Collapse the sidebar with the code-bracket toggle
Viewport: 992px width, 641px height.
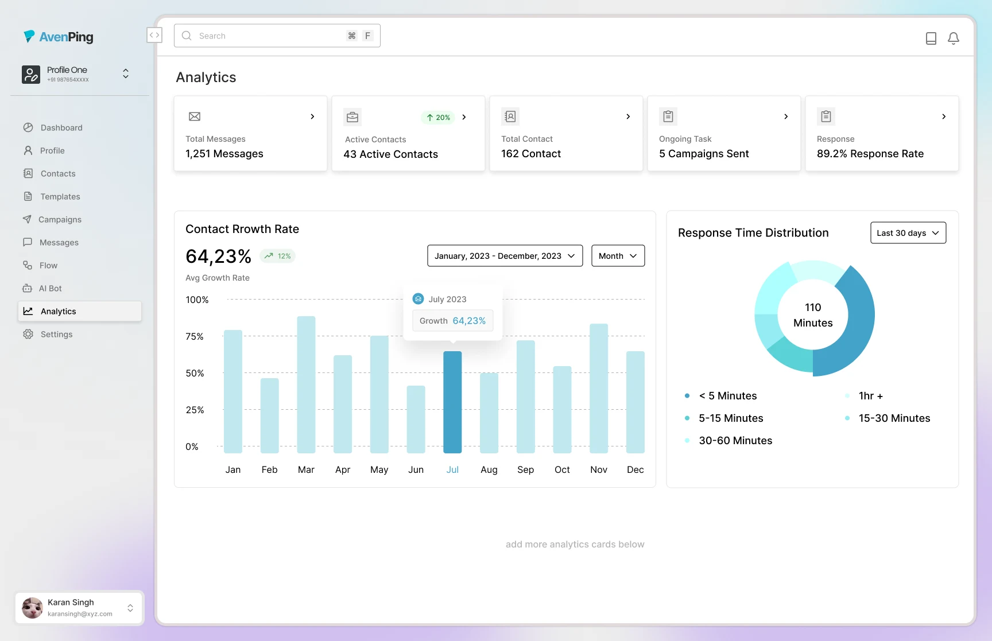coord(154,35)
